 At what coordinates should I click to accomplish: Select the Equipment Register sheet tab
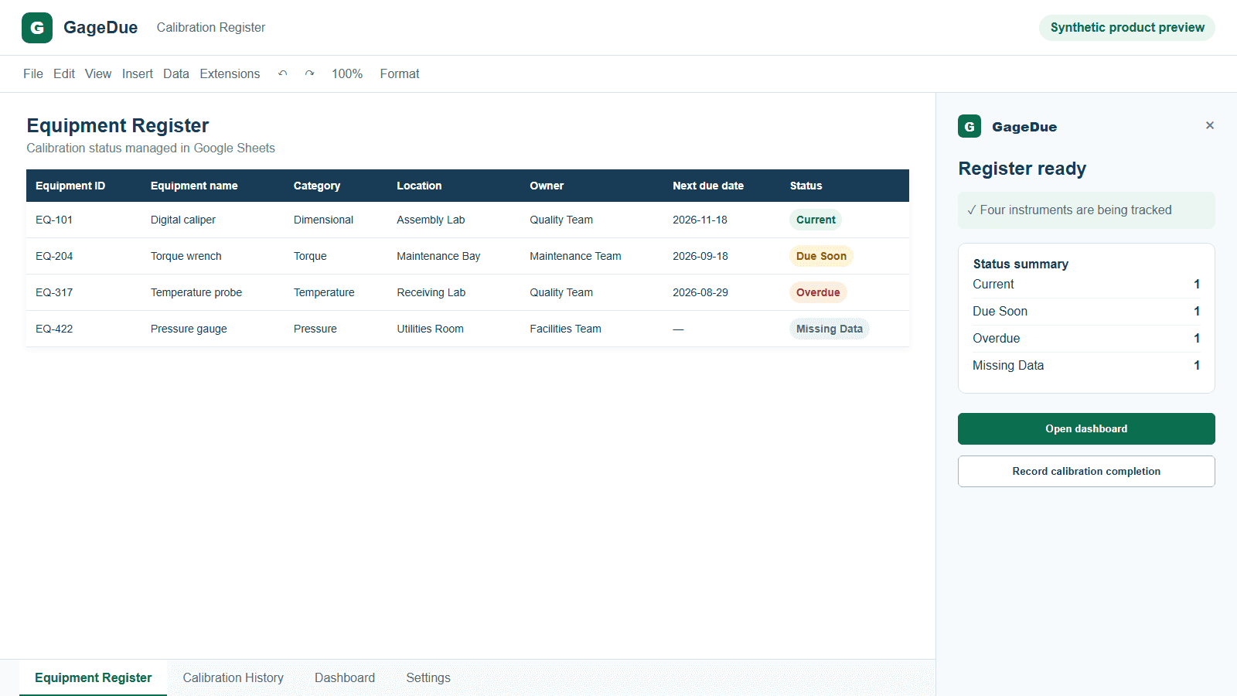[x=94, y=677]
